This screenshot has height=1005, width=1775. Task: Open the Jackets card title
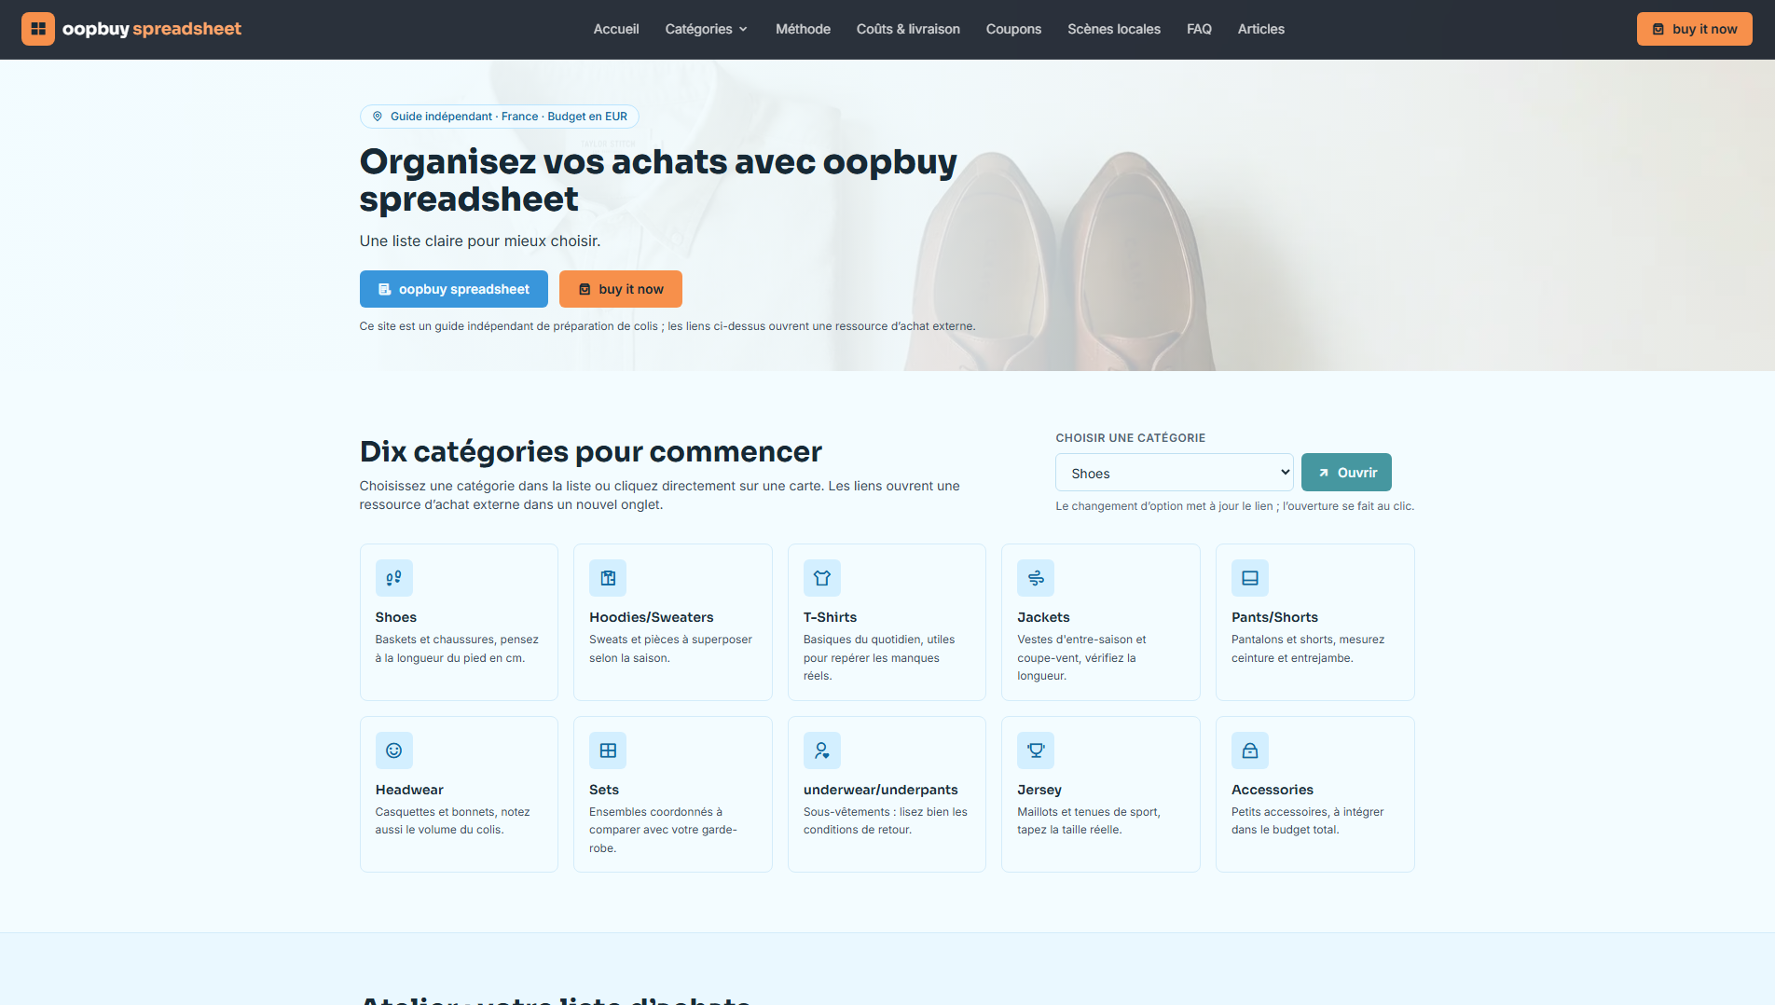[1043, 617]
